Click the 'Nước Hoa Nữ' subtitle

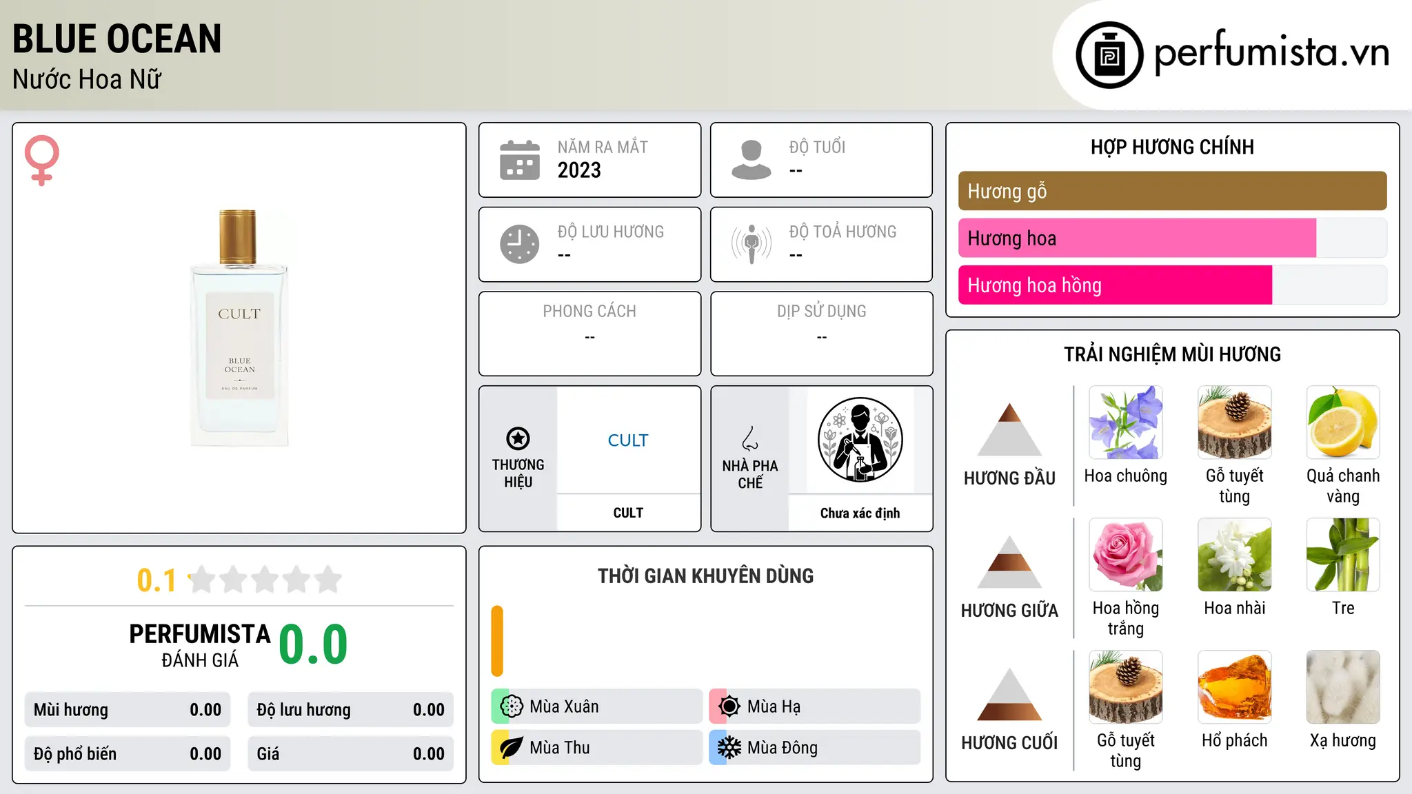[87, 79]
